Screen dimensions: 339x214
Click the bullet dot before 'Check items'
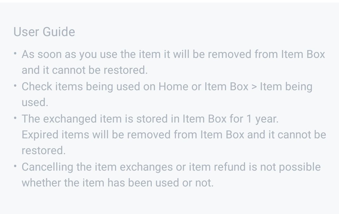tap(15, 86)
